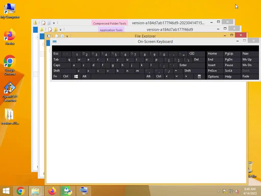Image resolution: width=261 pixels, height=196 pixels.
Task: Open the Action Center flag icon
Action: tap(225, 191)
